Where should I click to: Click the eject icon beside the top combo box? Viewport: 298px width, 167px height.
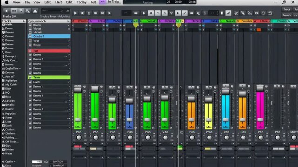click(68, 11)
